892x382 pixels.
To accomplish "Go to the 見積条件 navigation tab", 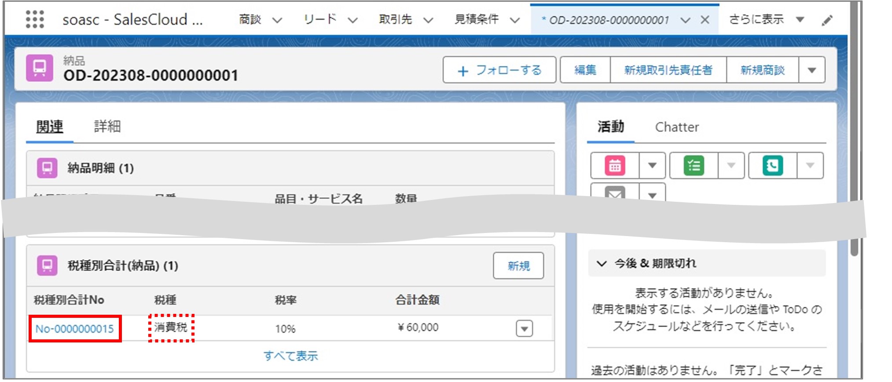I will click(477, 19).
